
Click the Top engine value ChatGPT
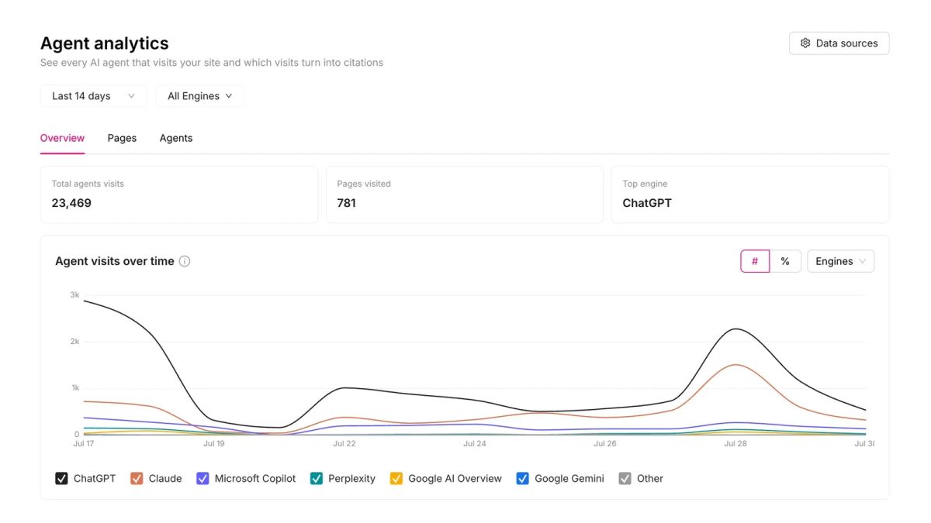click(x=647, y=203)
